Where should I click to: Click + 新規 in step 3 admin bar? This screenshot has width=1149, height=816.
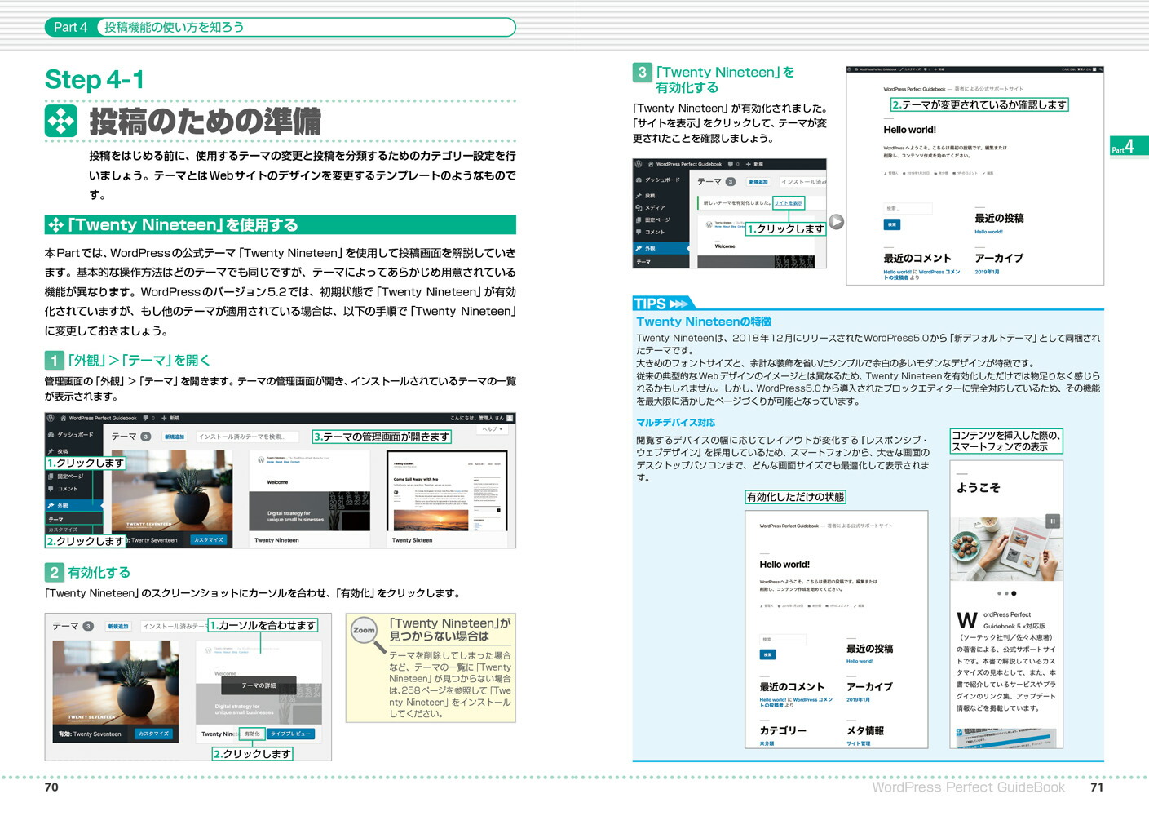tap(754, 164)
